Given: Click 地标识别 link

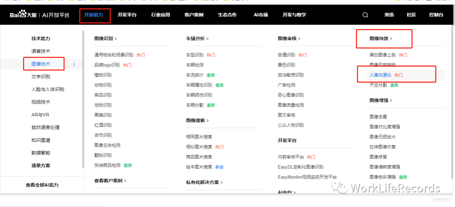Looking at the screenshot, I should [x=103, y=105].
